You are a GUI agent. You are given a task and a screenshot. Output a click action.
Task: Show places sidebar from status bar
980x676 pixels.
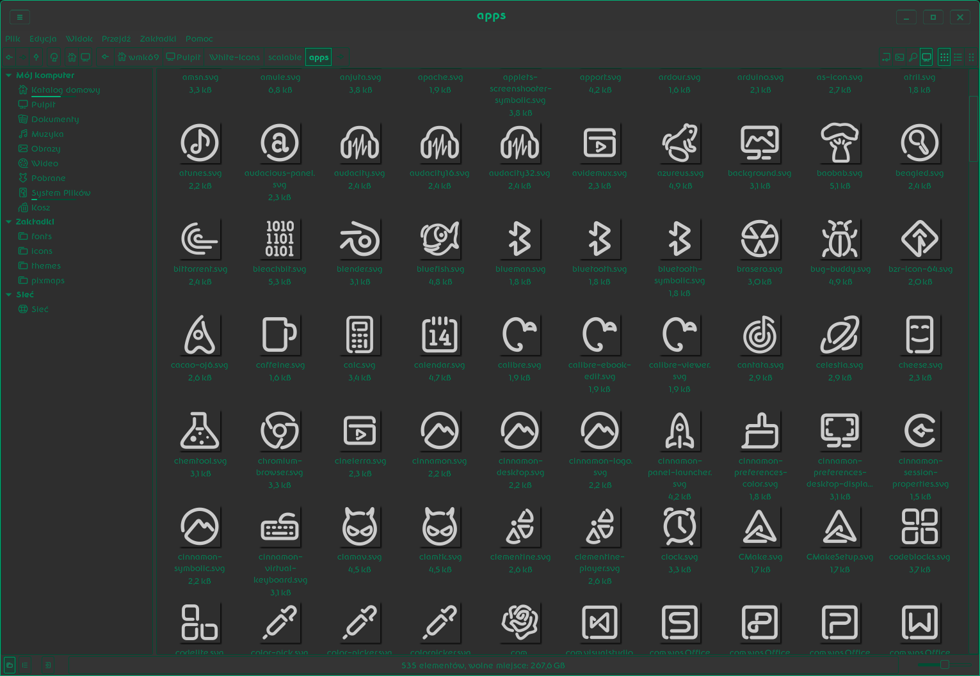[x=10, y=665]
